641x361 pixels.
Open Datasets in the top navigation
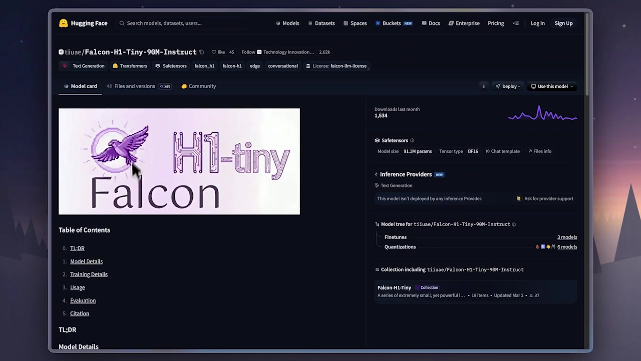point(322,23)
